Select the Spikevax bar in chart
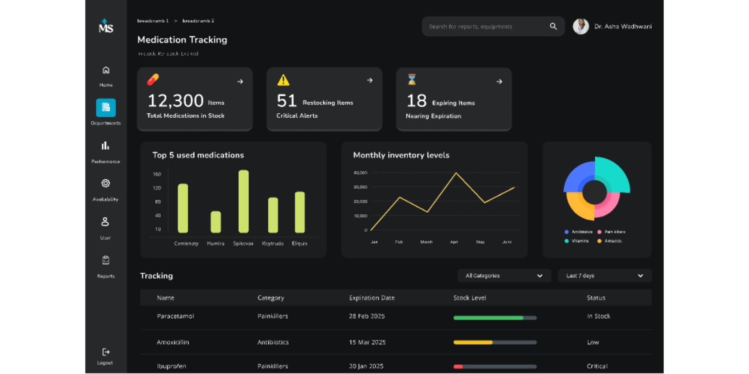Screen dimensions: 749x374 pyautogui.click(x=243, y=201)
